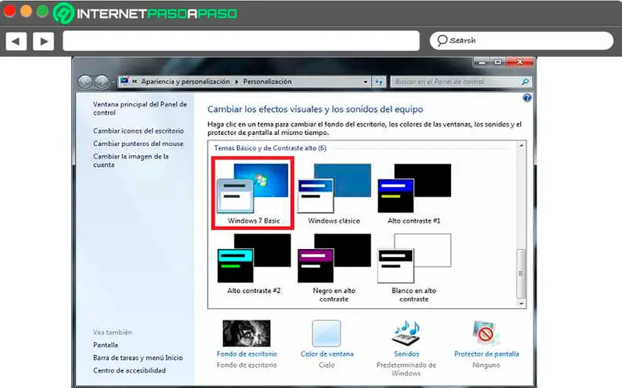Click the Control Panel icon in address bar

(125, 81)
